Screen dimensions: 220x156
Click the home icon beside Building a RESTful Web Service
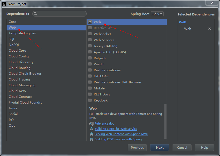tap(91, 129)
